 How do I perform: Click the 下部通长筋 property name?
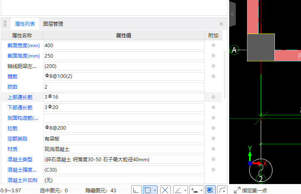pos(20,108)
